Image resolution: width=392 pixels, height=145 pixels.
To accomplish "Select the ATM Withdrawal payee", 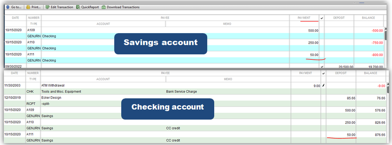I will [x=53, y=86].
